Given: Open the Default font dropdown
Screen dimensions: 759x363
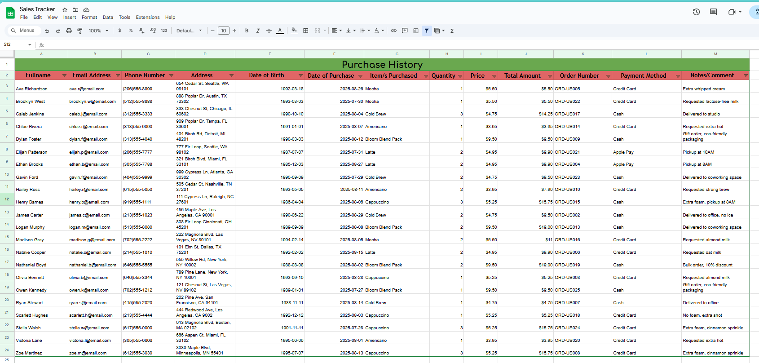Looking at the screenshot, I should [x=189, y=31].
